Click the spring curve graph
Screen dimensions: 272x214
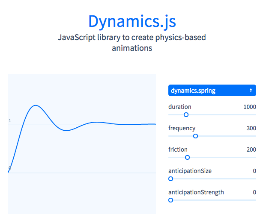[x=82, y=144]
